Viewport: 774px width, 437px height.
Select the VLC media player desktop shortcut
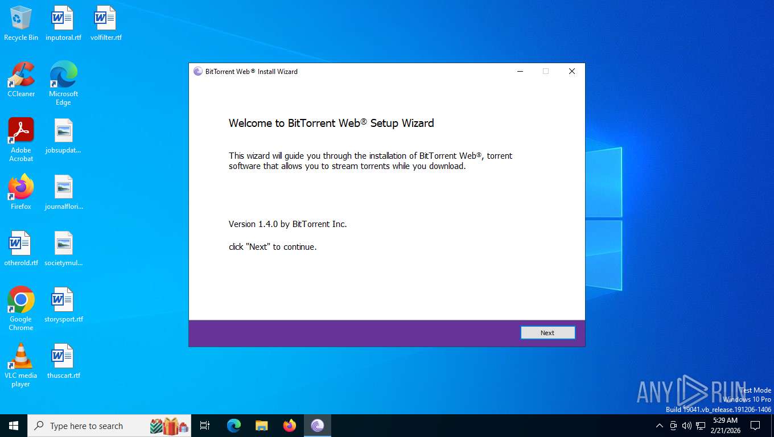pyautogui.click(x=21, y=365)
